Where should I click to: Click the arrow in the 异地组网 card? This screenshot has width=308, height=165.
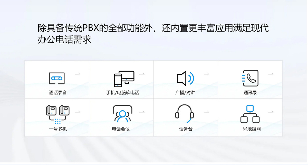pyautogui.click(x=271, y=112)
